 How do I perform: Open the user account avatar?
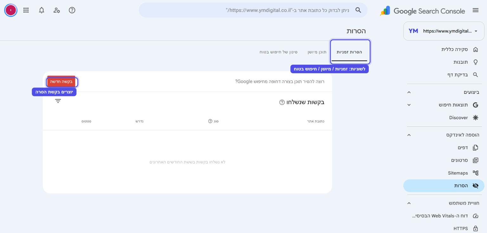click(x=11, y=10)
